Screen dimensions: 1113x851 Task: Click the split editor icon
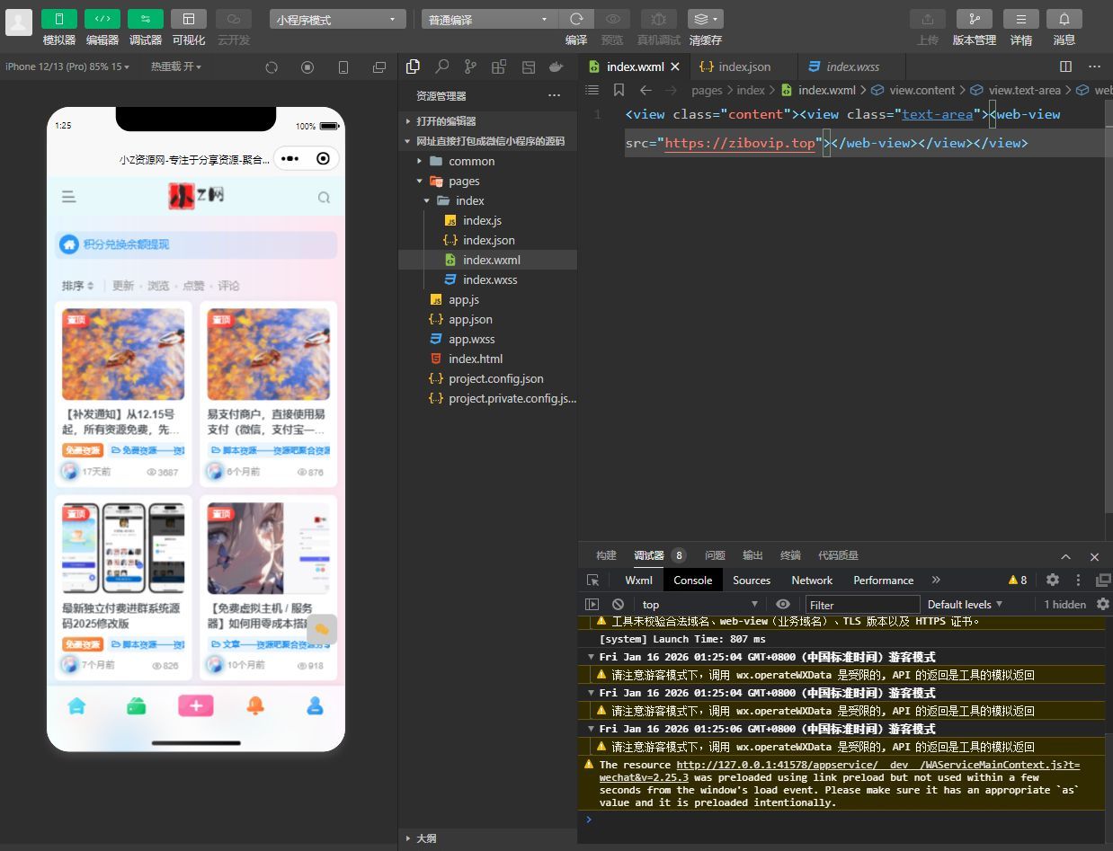click(1065, 66)
